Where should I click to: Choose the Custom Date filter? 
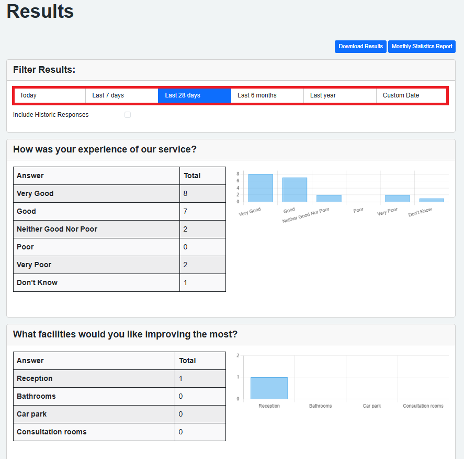411,95
